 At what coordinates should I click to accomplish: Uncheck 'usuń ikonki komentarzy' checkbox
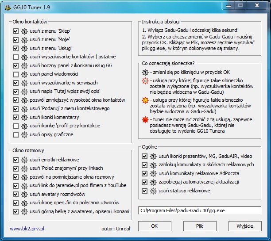pyautogui.click(x=15, y=117)
